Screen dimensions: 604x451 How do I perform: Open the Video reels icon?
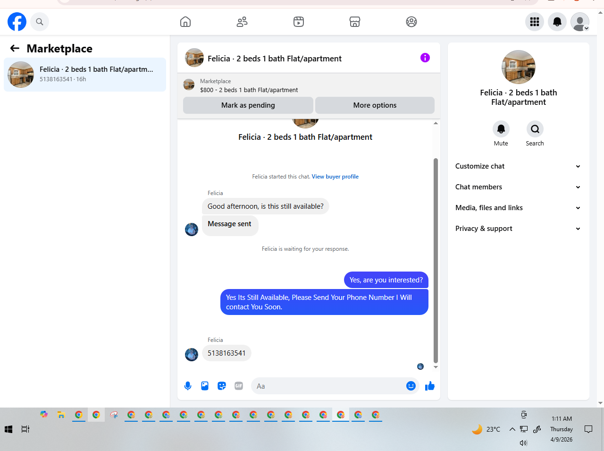point(299,22)
